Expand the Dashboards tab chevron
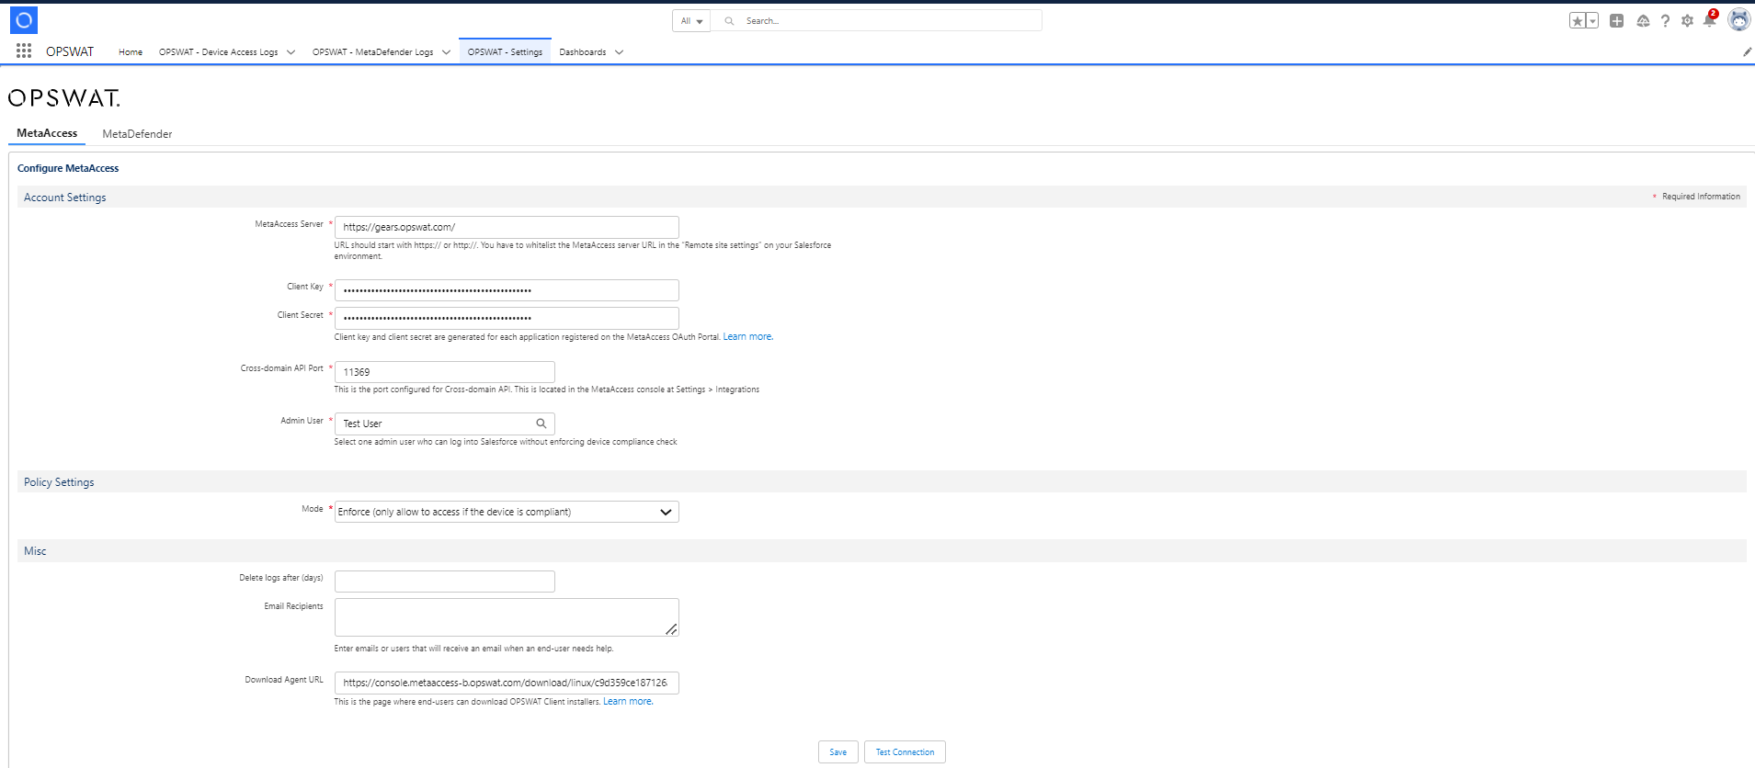1755x768 pixels. 619,52
